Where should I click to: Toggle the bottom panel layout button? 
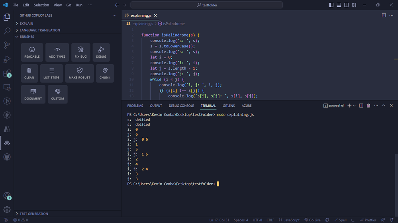click(339, 5)
